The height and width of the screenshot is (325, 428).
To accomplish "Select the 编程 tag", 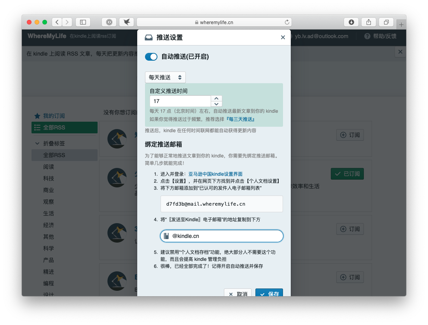I will (x=49, y=283).
